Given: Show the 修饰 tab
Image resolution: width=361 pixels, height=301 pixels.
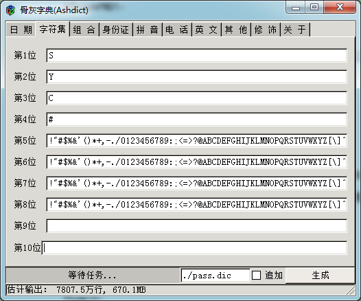Looking at the screenshot, I should pos(266,30).
